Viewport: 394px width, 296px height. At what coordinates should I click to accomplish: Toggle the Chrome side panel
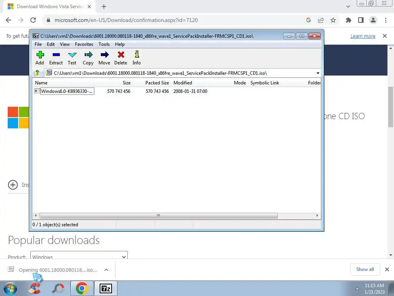point(361,20)
